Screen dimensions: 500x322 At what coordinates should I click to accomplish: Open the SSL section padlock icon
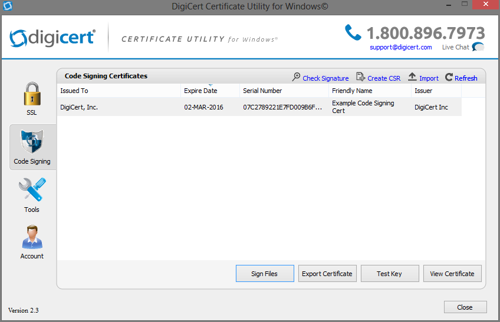click(32, 94)
